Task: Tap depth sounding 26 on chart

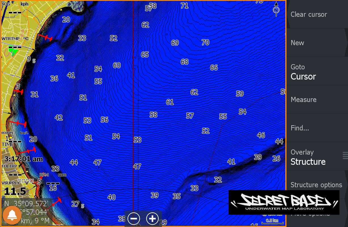Action: click(276, 159)
